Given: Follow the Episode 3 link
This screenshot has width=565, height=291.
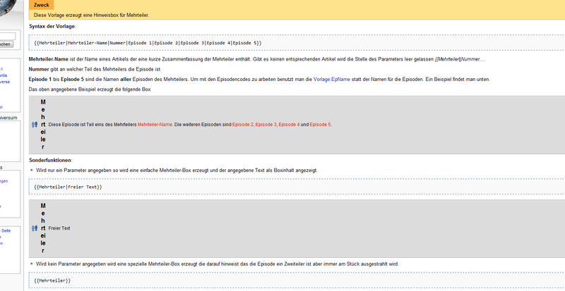Looking at the screenshot, I should 266,125.
